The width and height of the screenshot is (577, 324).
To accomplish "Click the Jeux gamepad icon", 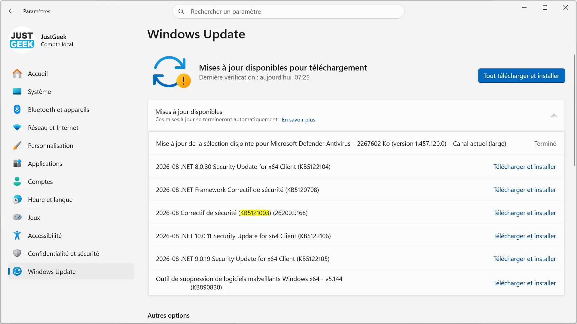I will click(17, 217).
